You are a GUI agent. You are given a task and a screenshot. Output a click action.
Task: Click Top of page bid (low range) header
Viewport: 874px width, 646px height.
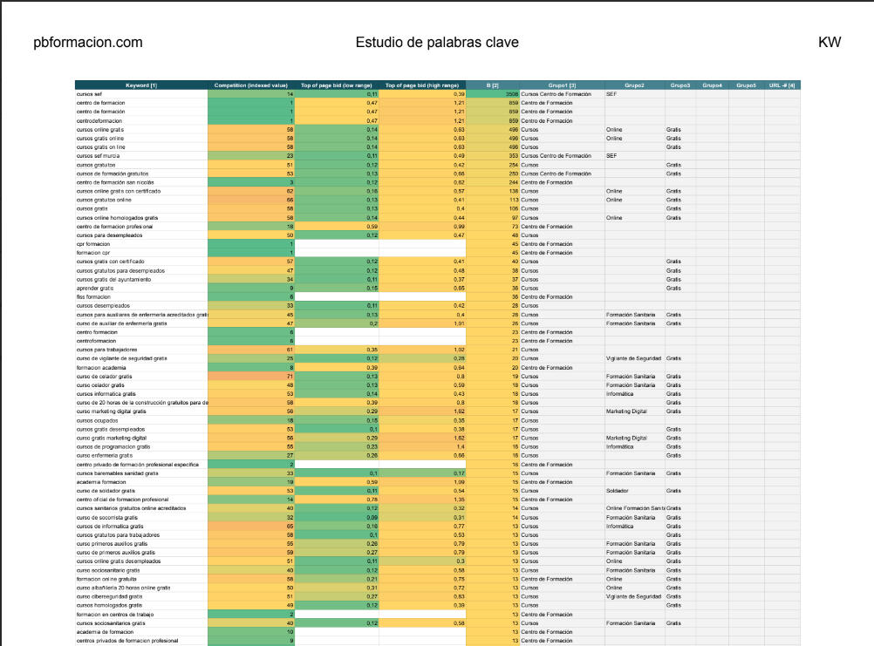(x=337, y=85)
